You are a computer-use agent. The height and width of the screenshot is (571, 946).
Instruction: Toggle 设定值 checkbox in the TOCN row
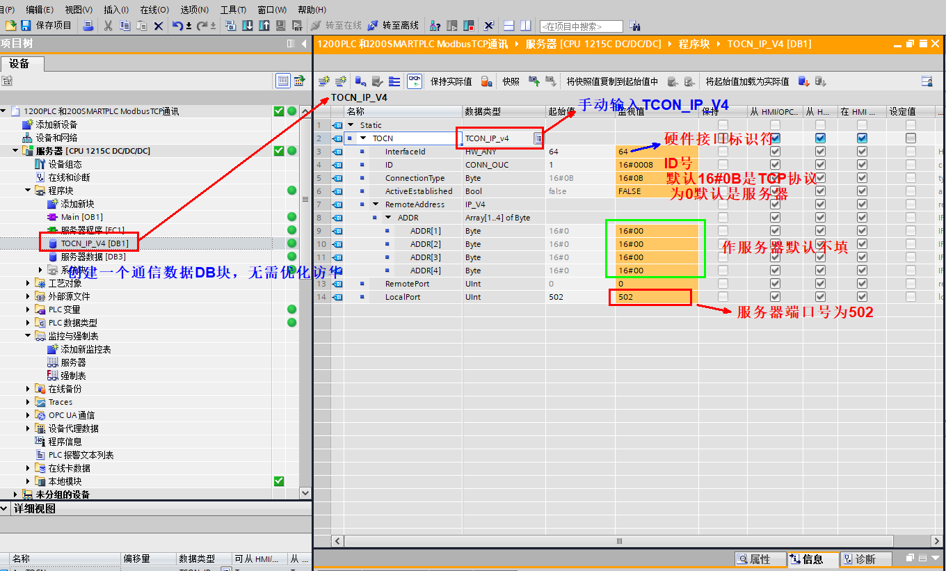[911, 138]
